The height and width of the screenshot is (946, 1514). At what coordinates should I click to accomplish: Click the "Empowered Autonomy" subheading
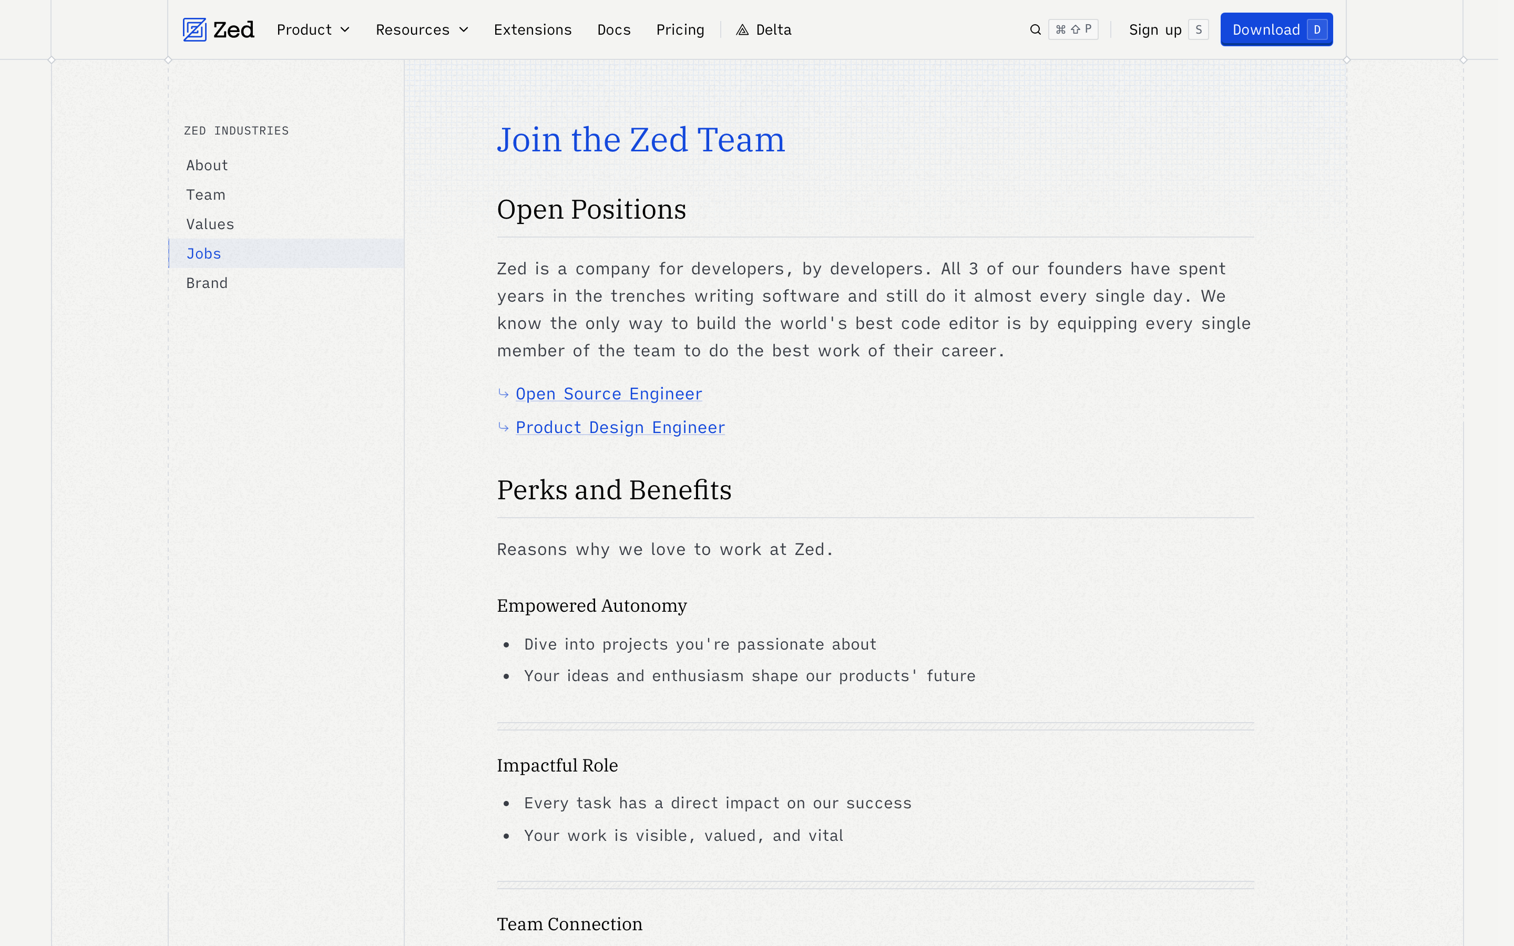[x=592, y=605]
